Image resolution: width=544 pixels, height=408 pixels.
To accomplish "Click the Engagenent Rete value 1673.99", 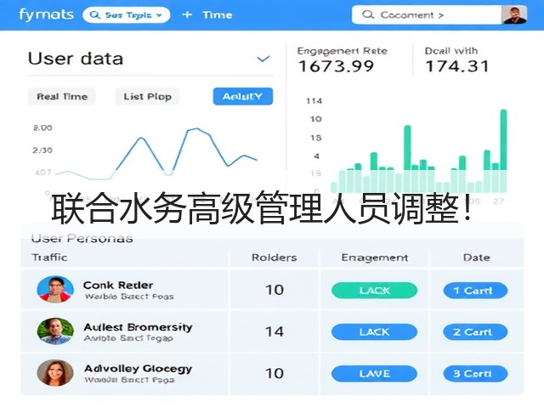I will coord(337,66).
